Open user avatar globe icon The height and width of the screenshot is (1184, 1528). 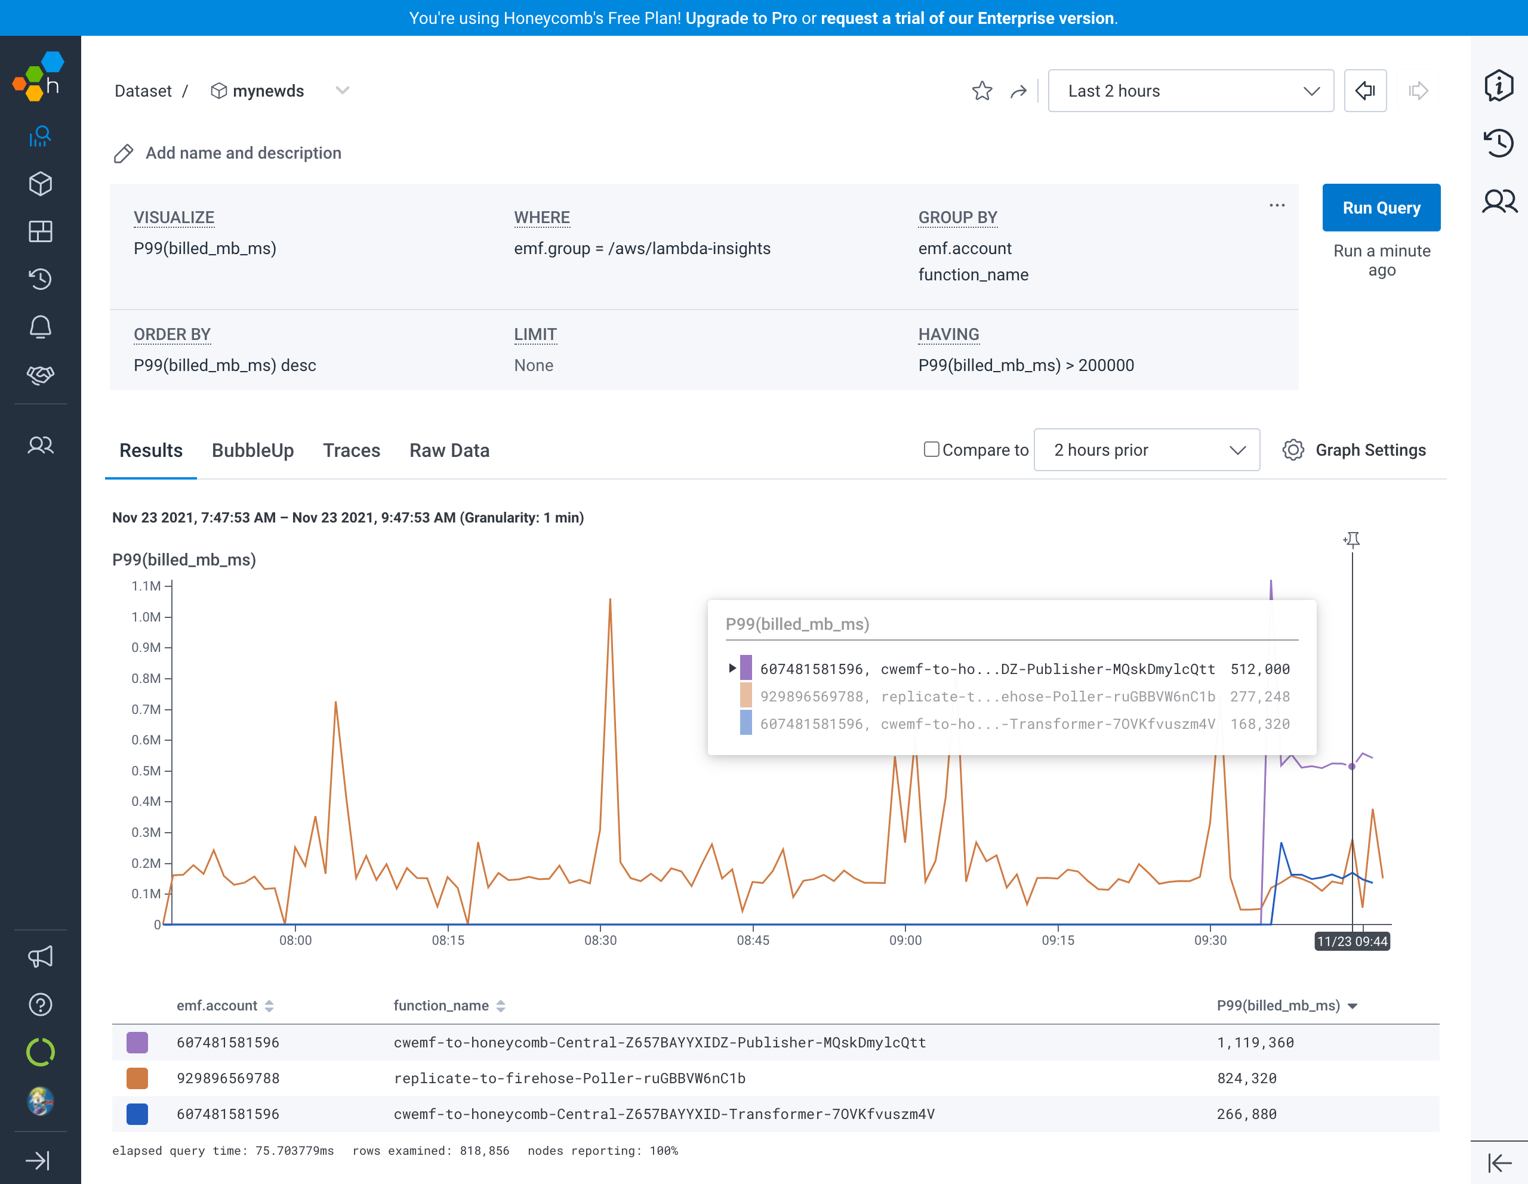(x=40, y=1100)
